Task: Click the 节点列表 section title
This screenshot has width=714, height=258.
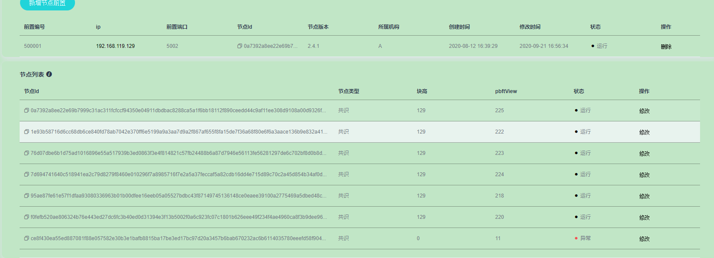Action: tap(32, 74)
